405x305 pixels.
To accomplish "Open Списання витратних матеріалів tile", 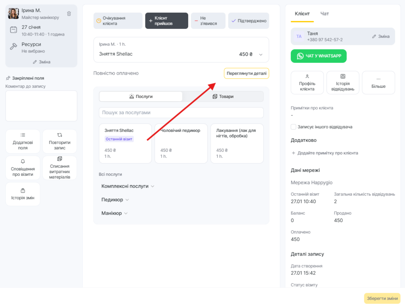I will point(60,168).
